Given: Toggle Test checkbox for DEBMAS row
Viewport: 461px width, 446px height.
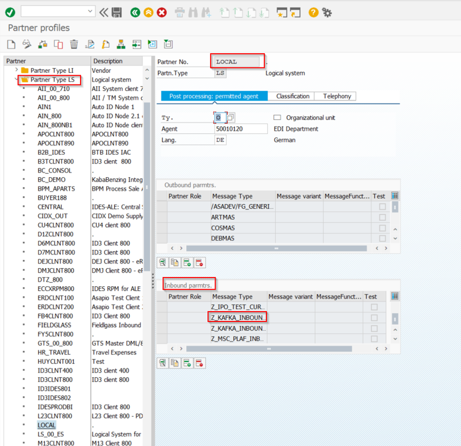Looking at the screenshot, I should pyautogui.click(x=382, y=238).
